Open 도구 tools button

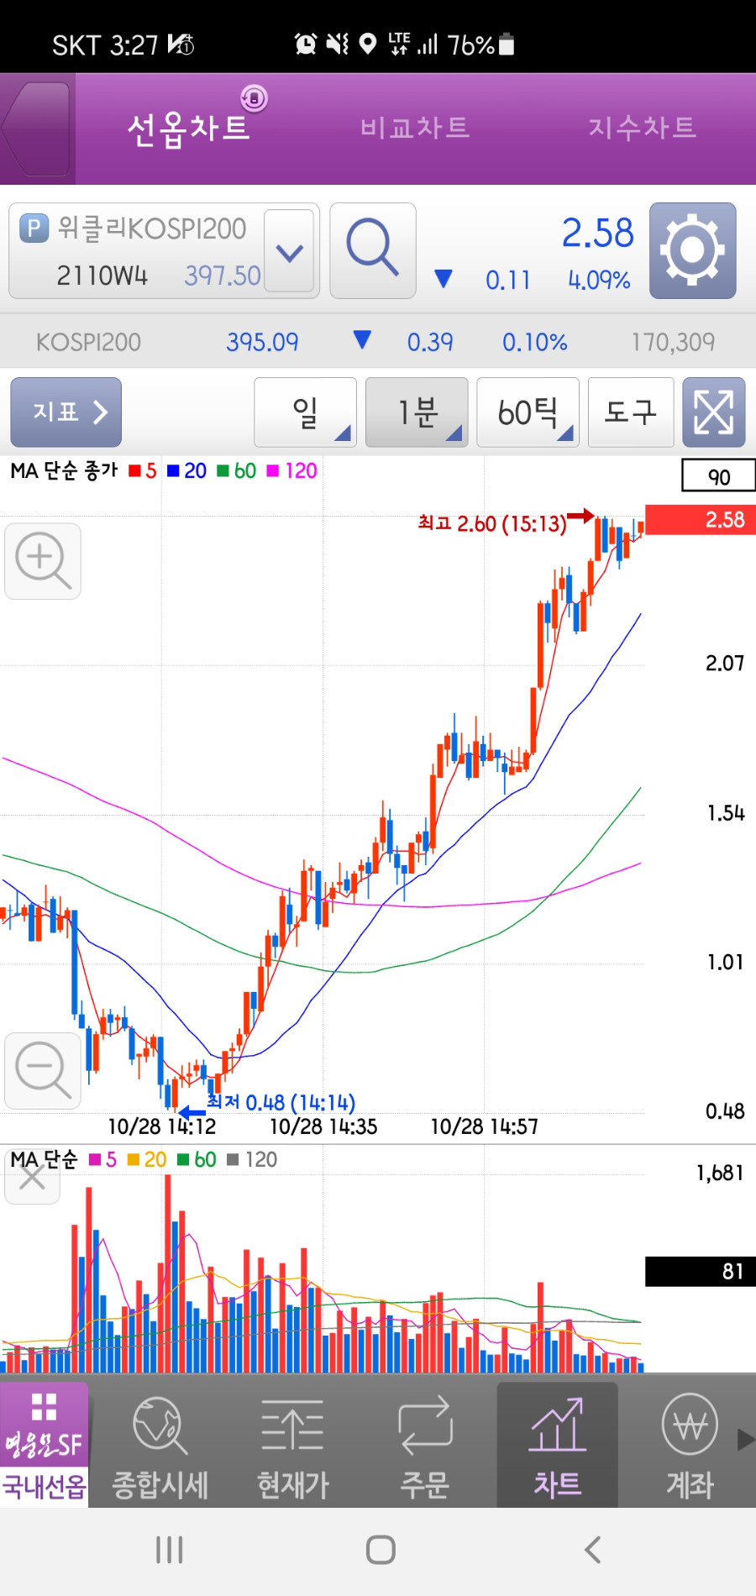click(631, 412)
